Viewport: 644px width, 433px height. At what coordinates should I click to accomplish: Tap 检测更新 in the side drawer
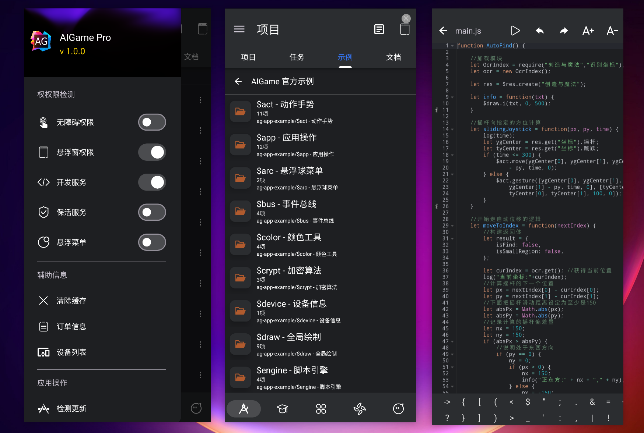(x=101, y=409)
